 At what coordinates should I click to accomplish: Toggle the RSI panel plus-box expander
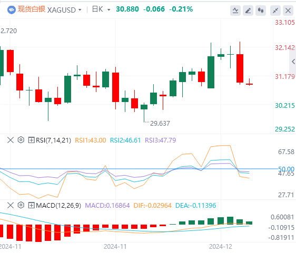pos(31,140)
